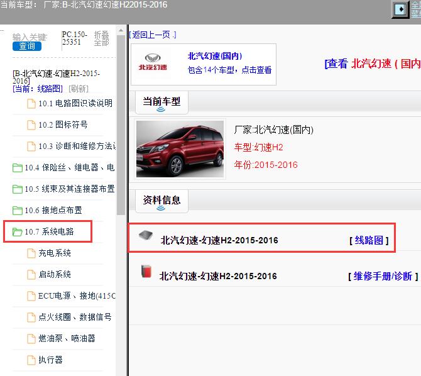Click the page icon beside 10.1 电路图识读说明
Image resolution: width=421 pixels, height=376 pixels.
click(x=31, y=104)
